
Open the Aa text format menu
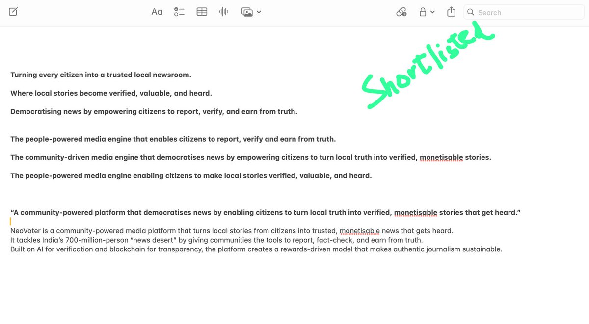click(x=157, y=12)
